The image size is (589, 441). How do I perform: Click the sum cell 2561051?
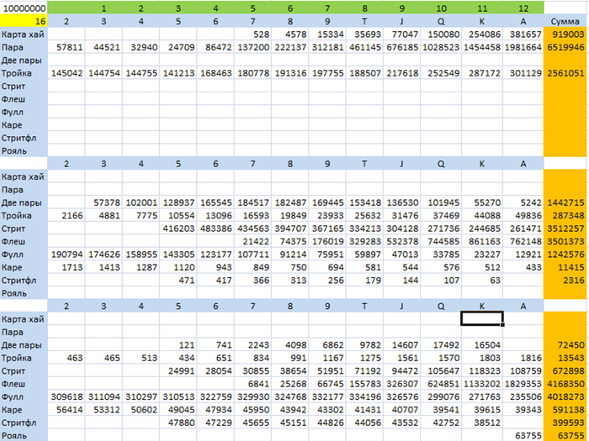click(565, 73)
